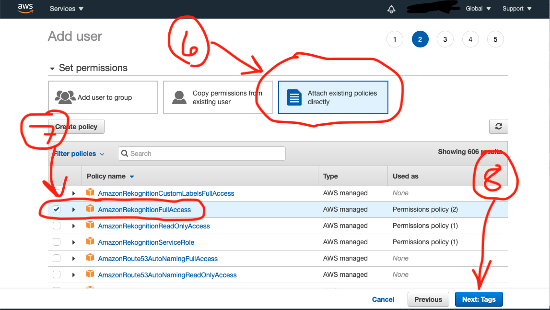Jump to wizard step 4
Image resolution: width=550 pixels, height=310 pixels.
(x=470, y=39)
